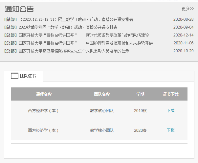Open the 新时代英语教学改革 announcement

click(x=84, y=35)
